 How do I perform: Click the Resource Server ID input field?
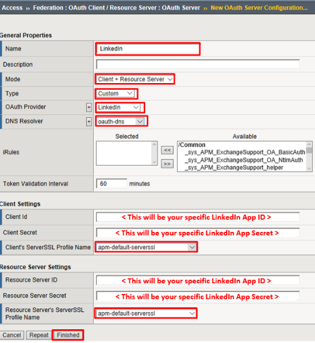coord(198,280)
